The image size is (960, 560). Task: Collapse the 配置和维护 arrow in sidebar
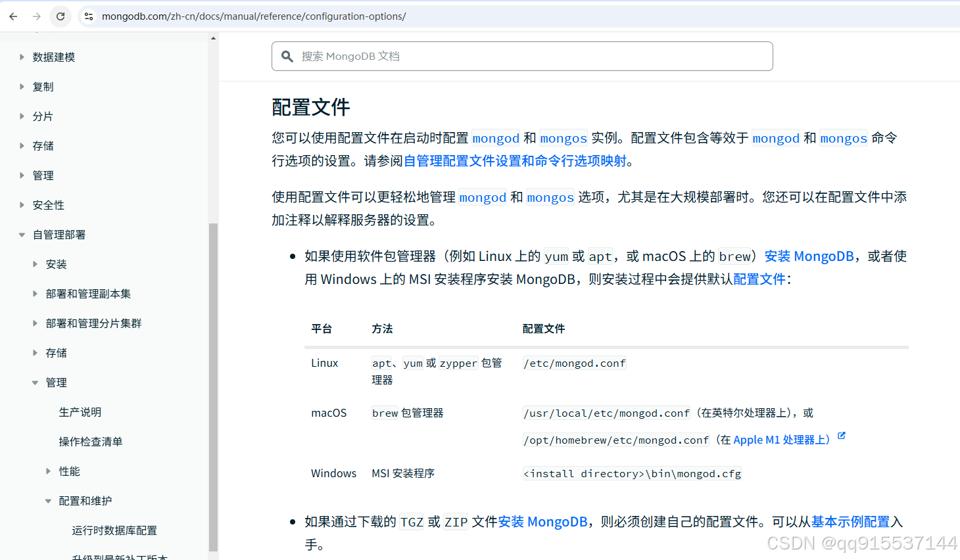click(48, 501)
